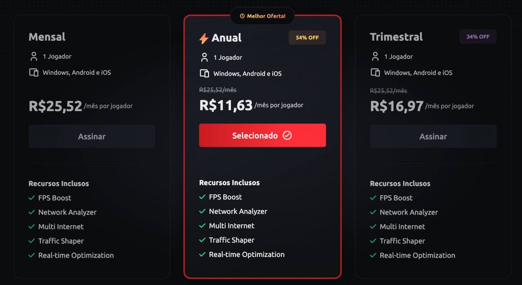
Task: Click the Mensal plan title
Action: (47, 37)
